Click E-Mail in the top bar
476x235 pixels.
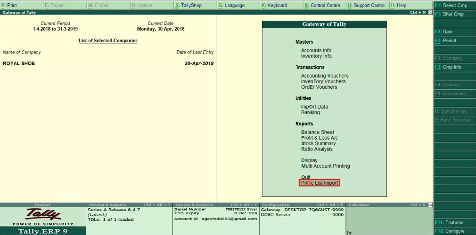tap(108, 6)
